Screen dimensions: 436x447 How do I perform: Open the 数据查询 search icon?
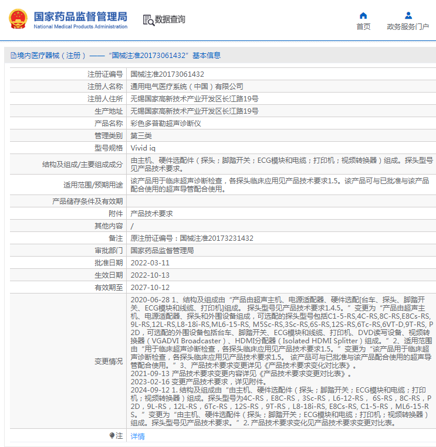[x=148, y=20]
